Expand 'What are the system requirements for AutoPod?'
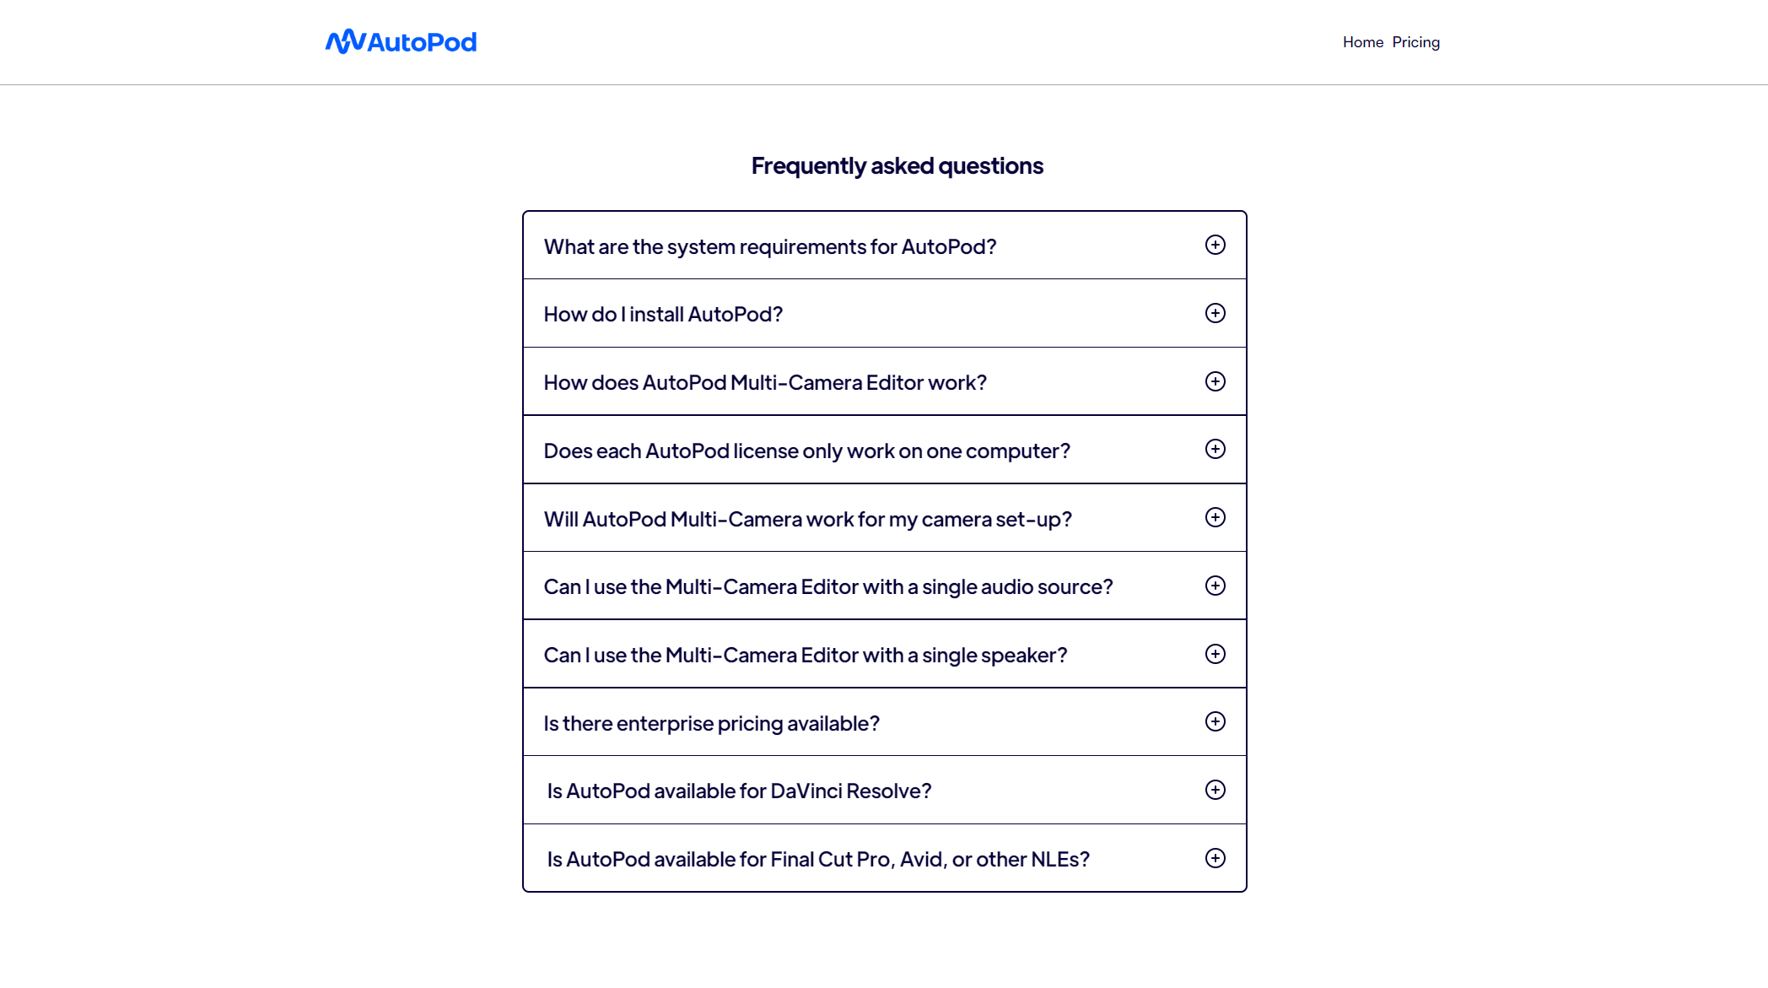This screenshot has width=1768, height=988. click(769, 246)
